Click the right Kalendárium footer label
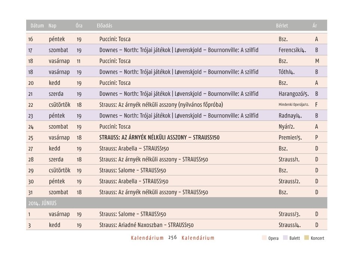This screenshot has height=254, width=353. pyautogui.click(x=198, y=238)
